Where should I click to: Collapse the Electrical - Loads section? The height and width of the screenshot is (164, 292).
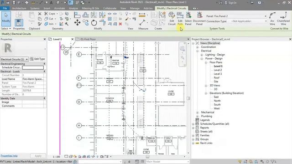click(44, 72)
